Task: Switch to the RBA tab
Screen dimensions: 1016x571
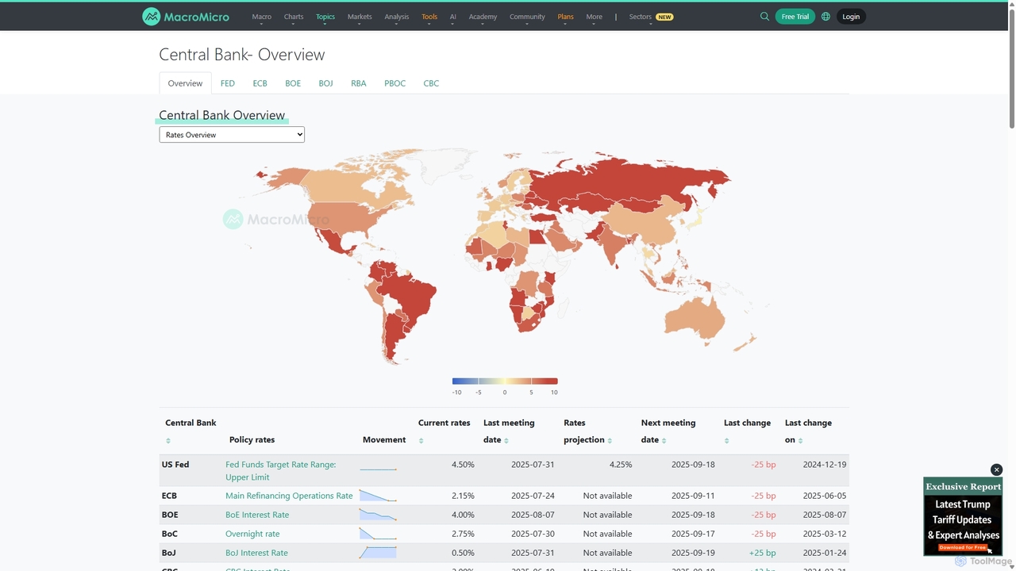Action: (x=359, y=83)
